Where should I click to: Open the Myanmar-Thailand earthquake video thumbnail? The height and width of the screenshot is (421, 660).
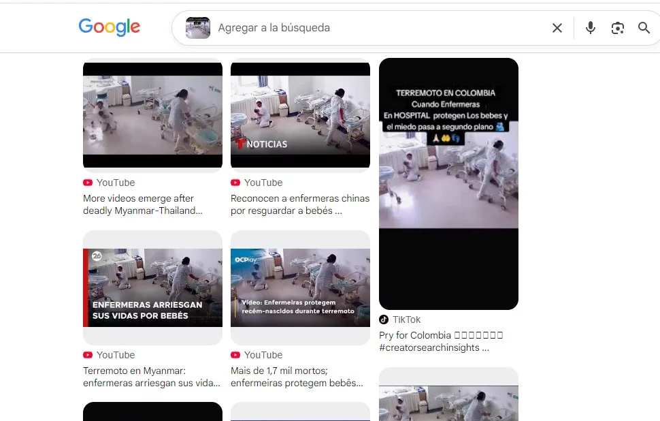click(x=153, y=115)
